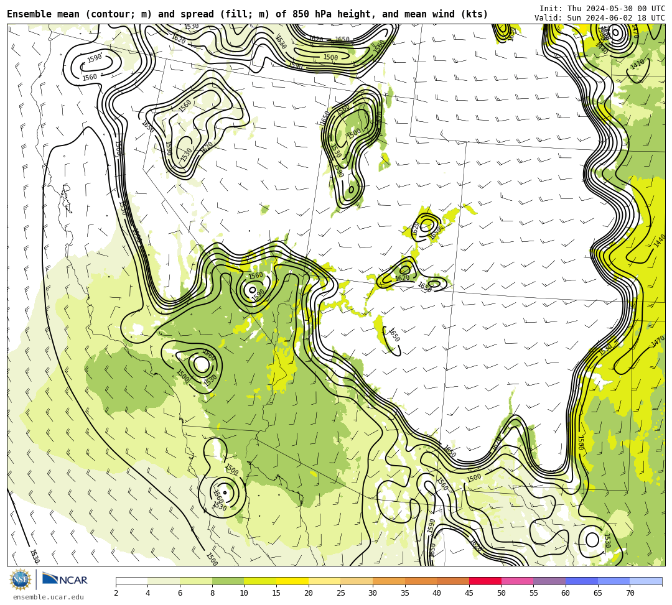Click the colorbar tick label 2
This screenshot has height=605, width=672.
coord(116,593)
